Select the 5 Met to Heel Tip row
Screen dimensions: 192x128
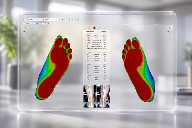96,42
